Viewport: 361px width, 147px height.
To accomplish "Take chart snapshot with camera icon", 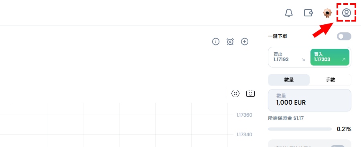I will (250, 93).
